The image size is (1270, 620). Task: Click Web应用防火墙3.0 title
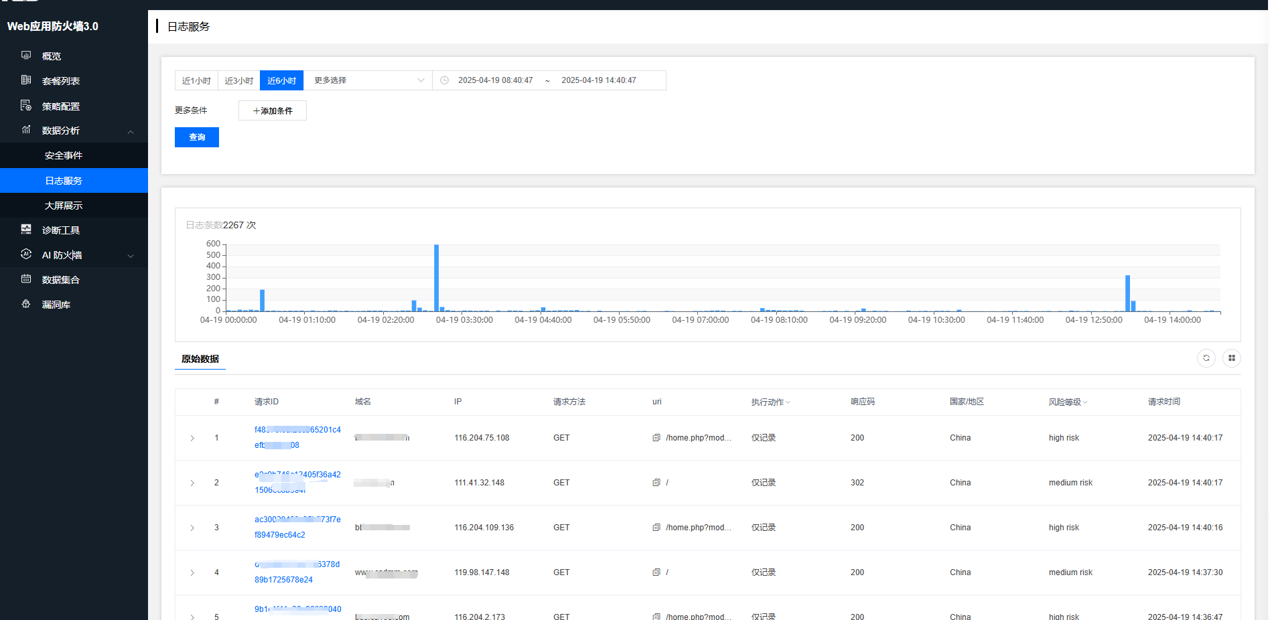[53, 27]
